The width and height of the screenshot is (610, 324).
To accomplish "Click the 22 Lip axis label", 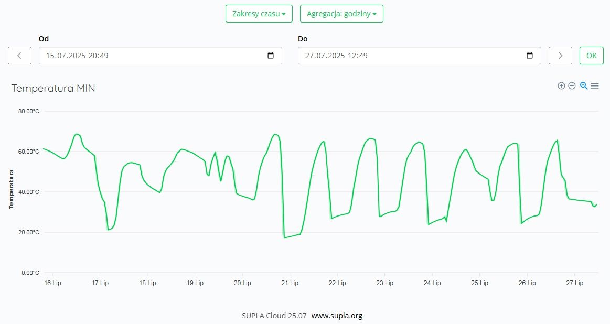I will click(x=337, y=283).
